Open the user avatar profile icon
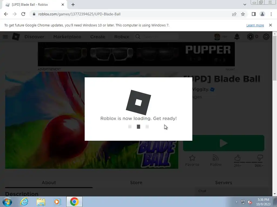 pyautogui.click(x=217, y=37)
